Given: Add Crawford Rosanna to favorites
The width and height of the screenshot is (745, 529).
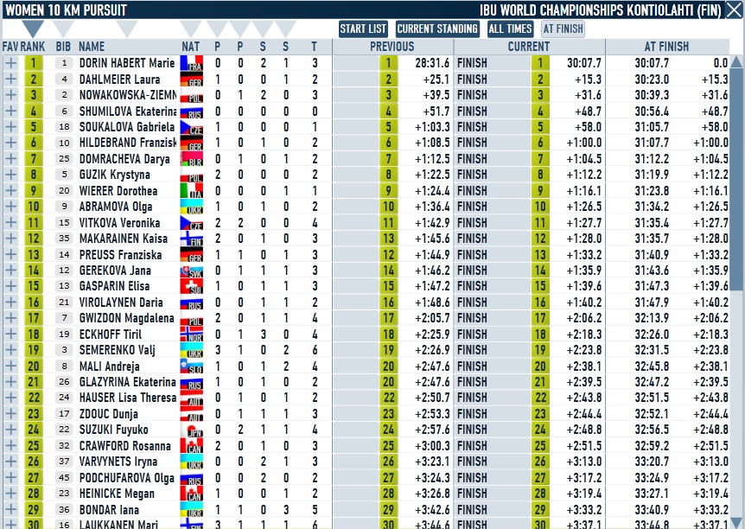Looking at the screenshot, I should [x=11, y=446].
